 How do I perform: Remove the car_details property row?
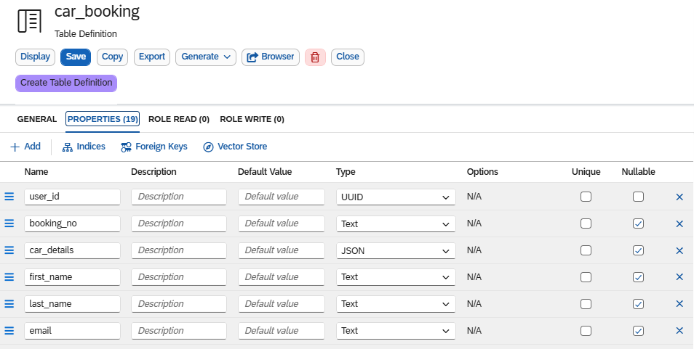click(x=680, y=250)
